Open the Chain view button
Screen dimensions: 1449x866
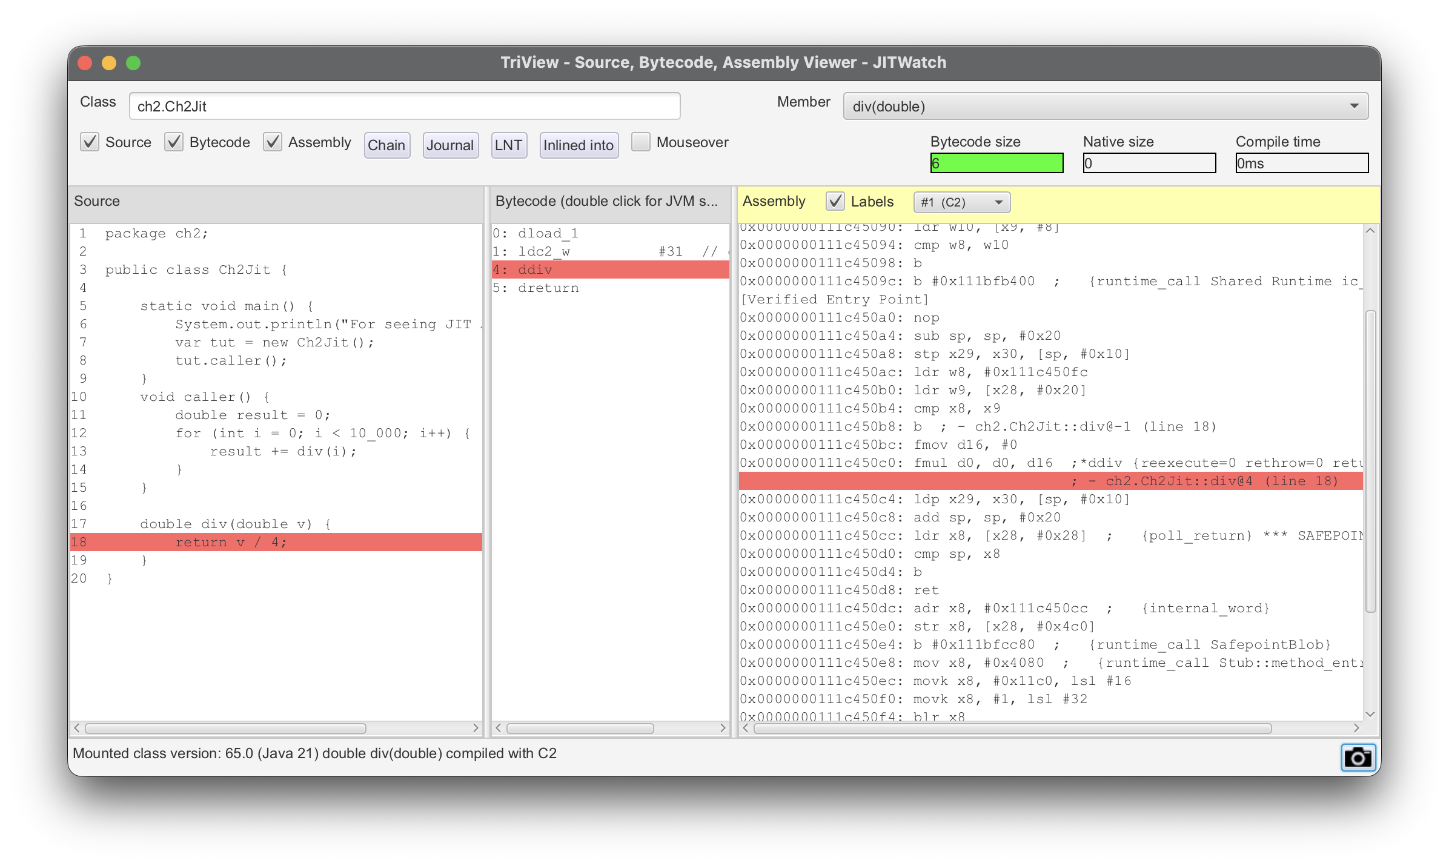pyautogui.click(x=386, y=145)
